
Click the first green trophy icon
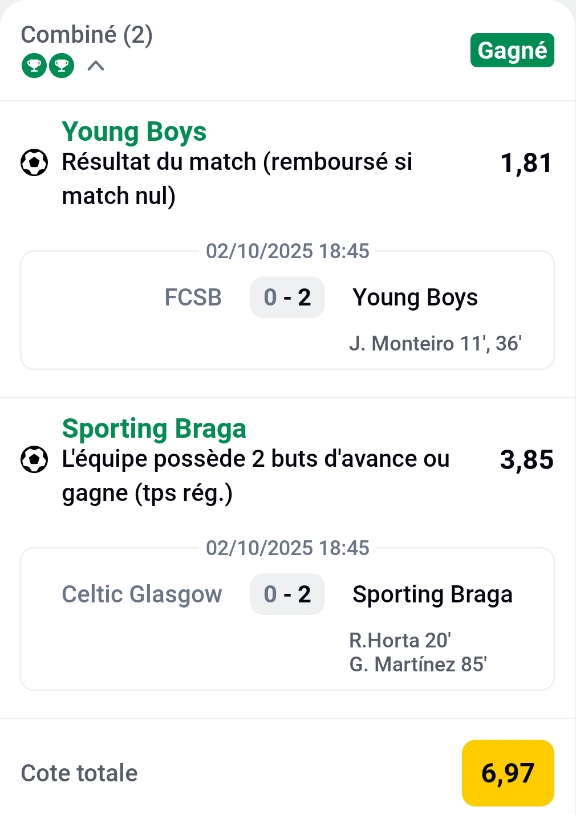tap(34, 66)
